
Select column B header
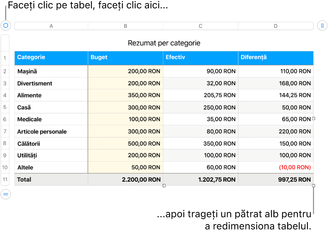click(x=125, y=26)
